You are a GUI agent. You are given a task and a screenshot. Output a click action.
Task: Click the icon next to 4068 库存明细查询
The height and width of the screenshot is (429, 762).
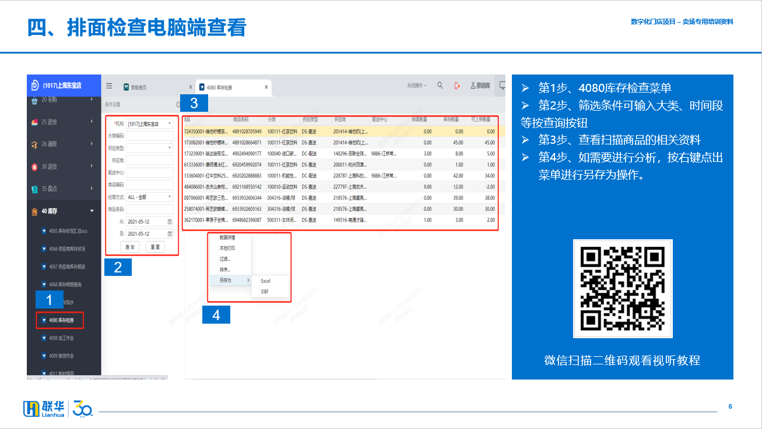pos(44,285)
